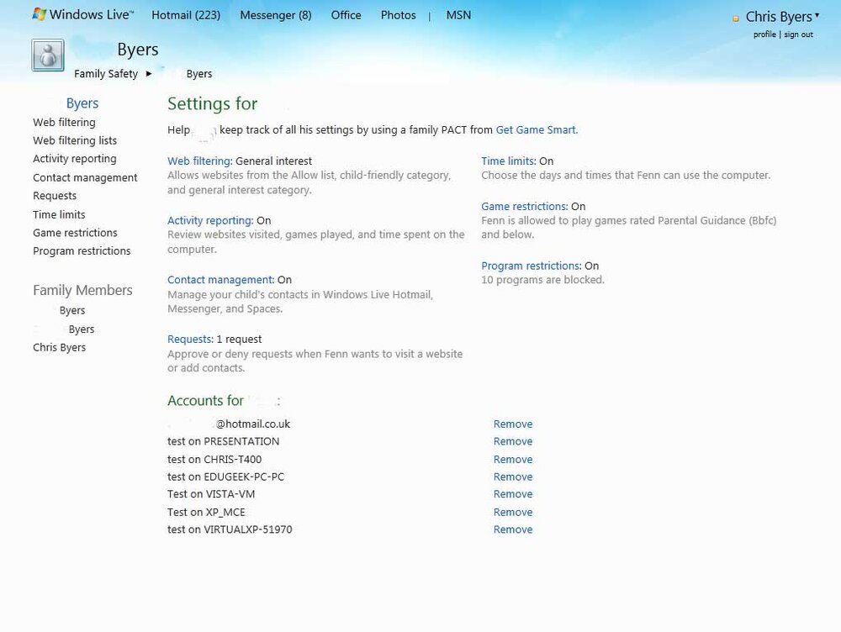This screenshot has width=841, height=632.
Task: Open Messenger (8) in the top bar
Action: pyautogui.click(x=276, y=15)
